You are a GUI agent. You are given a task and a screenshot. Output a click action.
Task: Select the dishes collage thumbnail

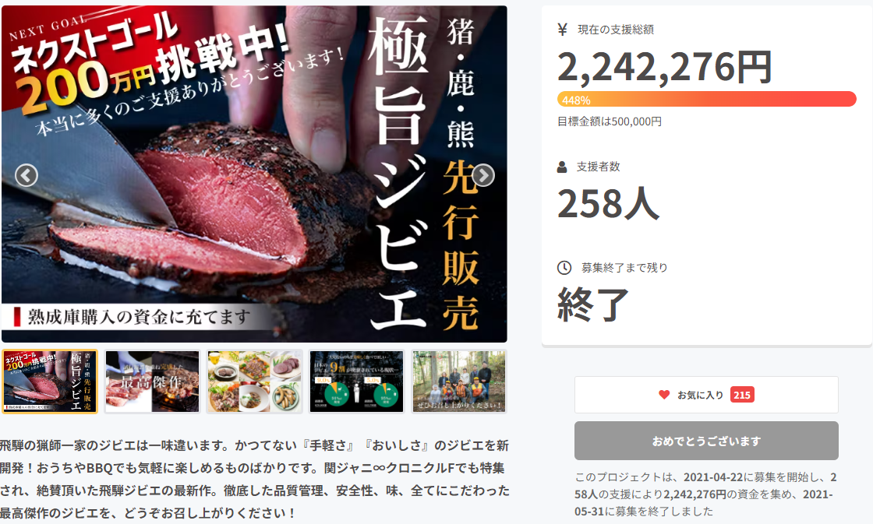click(x=254, y=382)
